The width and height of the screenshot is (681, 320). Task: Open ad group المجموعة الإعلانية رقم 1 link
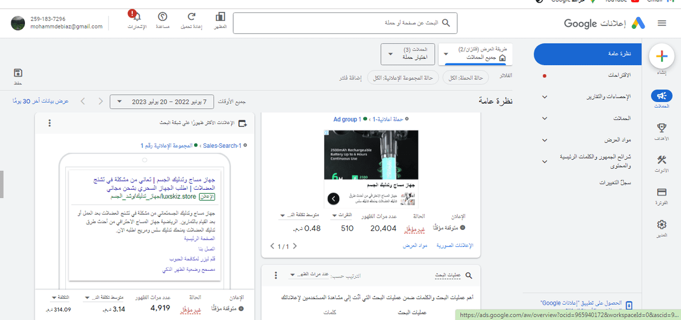[x=166, y=146]
